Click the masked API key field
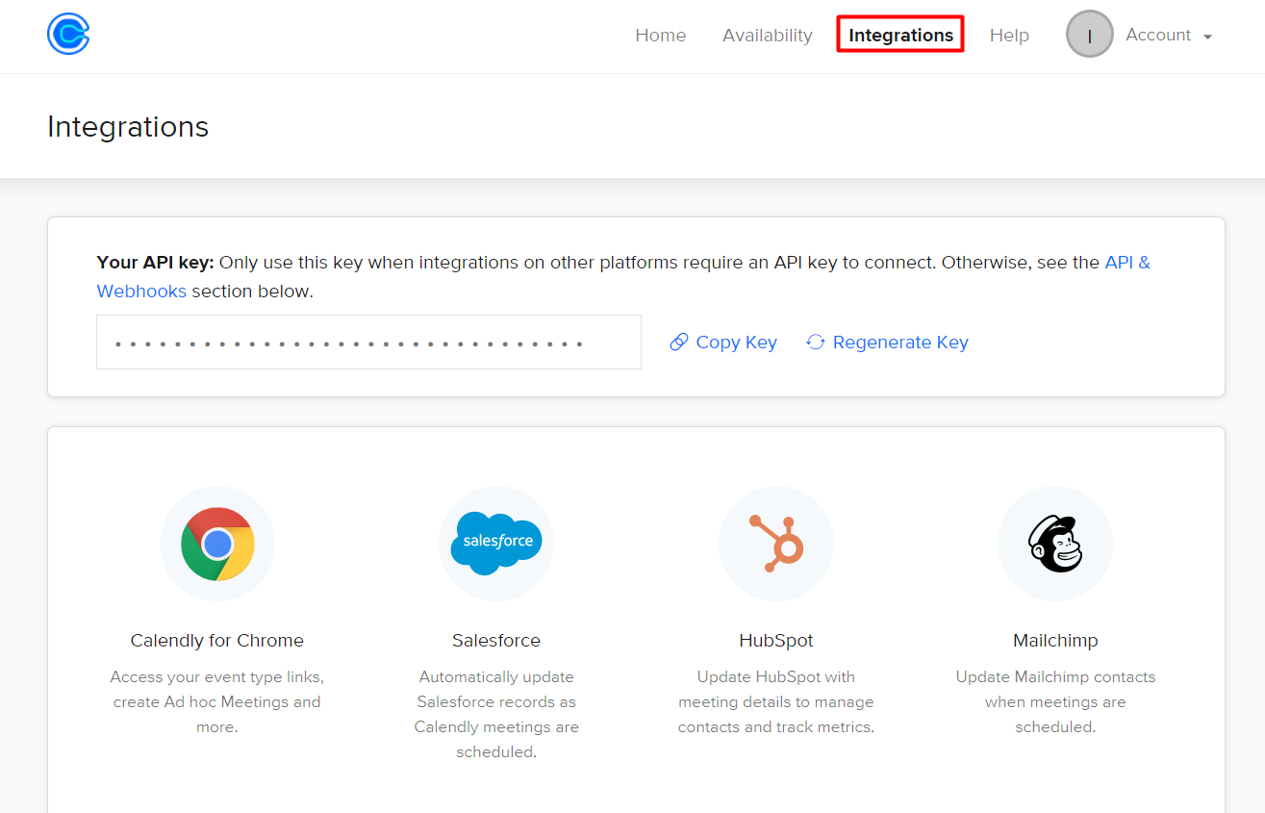This screenshot has width=1265, height=813. click(368, 342)
